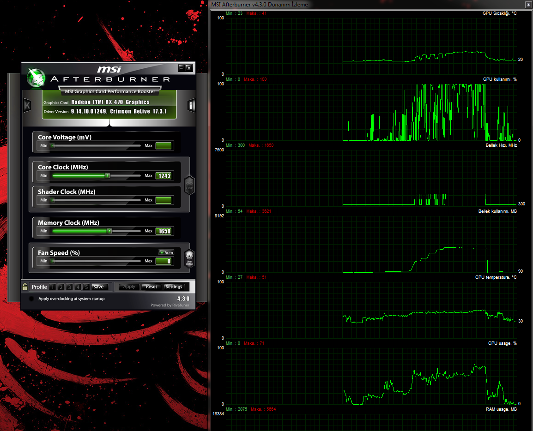The width and height of the screenshot is (533, 431).
Task: Open the Kombustor K side button
Action: 27,105
